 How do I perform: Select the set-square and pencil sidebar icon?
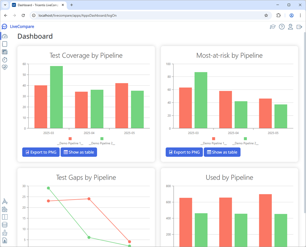(4, 209)
